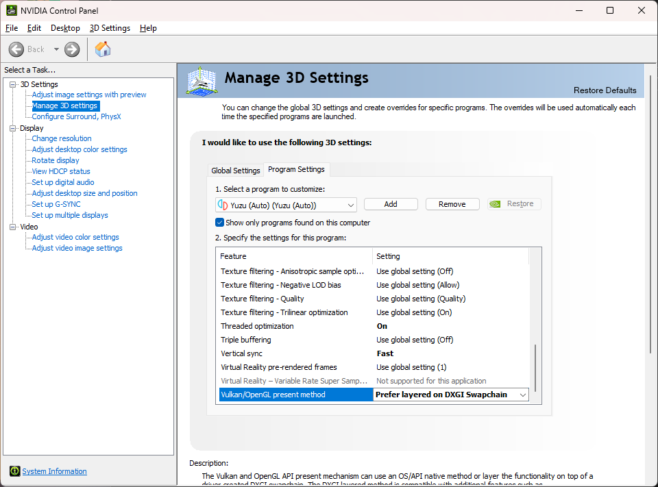658x487 pixels.
Task: Click the NVIDIA Control Panel title bar icon
Action: (12, 10)
